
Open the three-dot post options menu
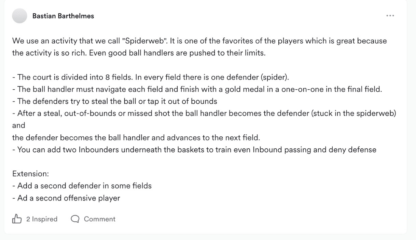(x=390, y=16)
